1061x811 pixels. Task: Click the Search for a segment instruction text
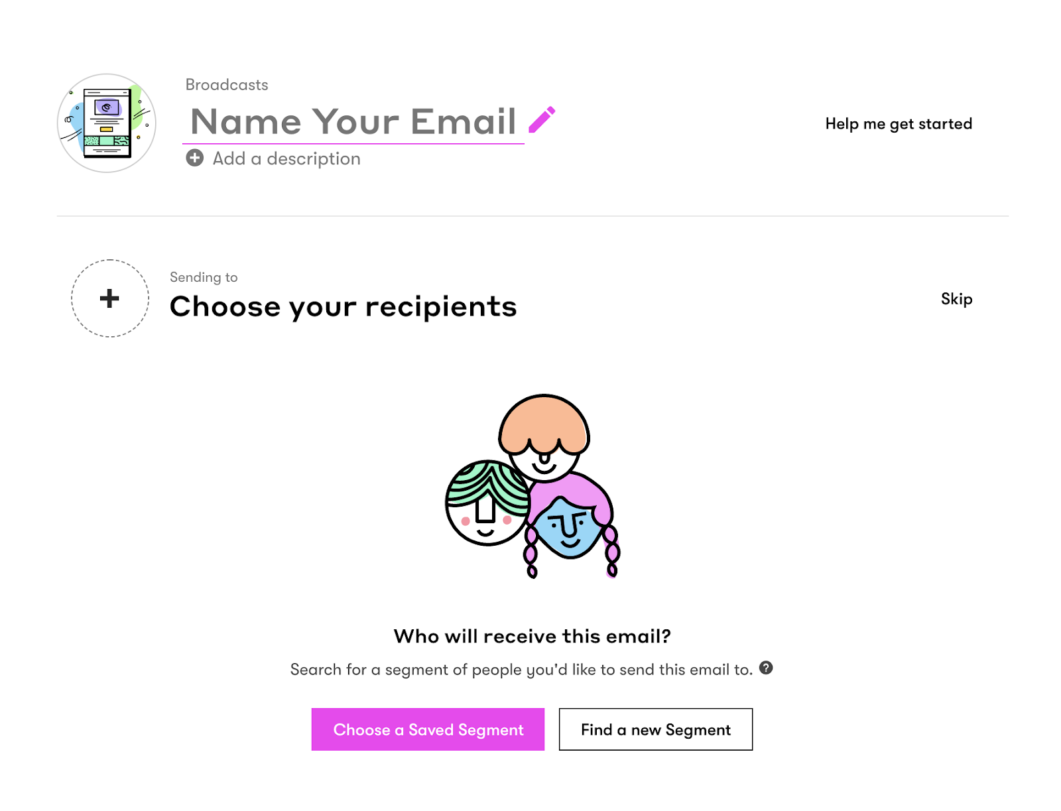coord(521,670)
